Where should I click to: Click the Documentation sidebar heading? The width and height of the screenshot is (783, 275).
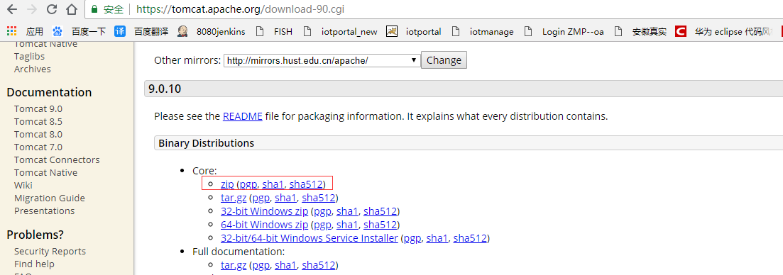pyautogui.click(x=49, y=92)
